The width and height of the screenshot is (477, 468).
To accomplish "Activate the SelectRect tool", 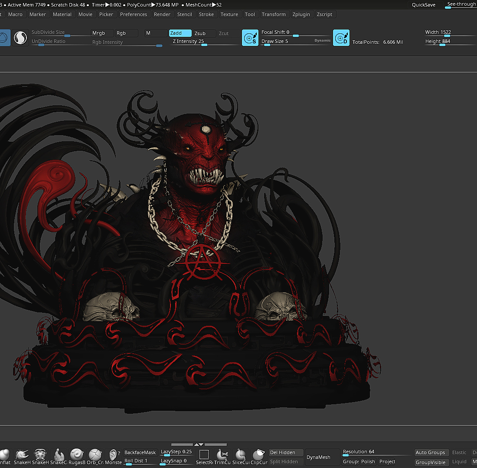I will (x=204, y=457).
